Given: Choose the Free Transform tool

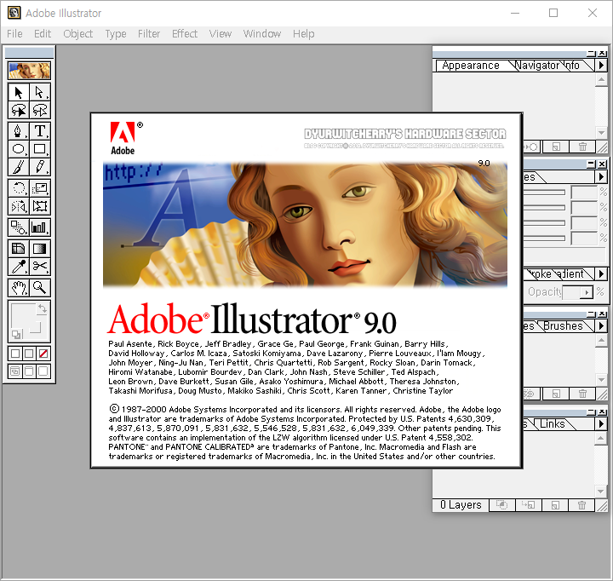Looking at the screenshot, I should pos(39,206).
